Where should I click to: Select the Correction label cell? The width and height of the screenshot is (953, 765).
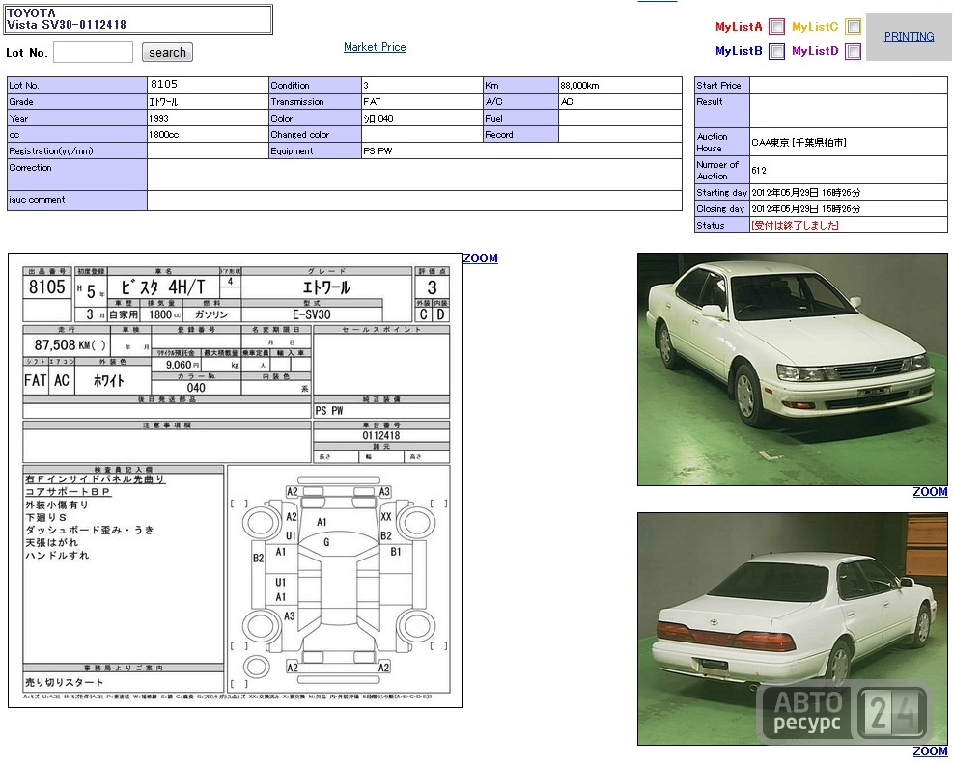(77, 175)
